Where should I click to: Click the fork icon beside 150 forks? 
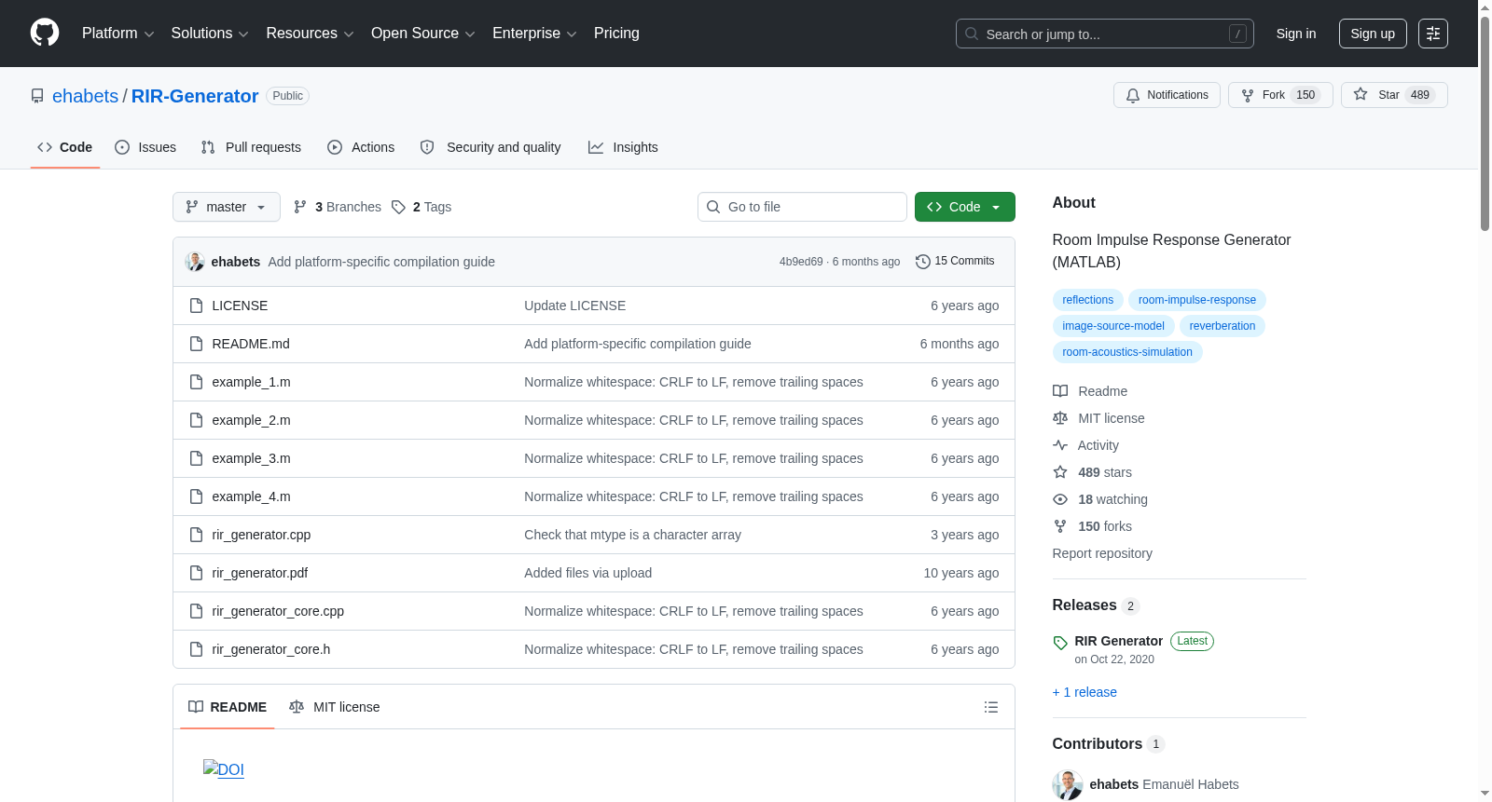1060,526
